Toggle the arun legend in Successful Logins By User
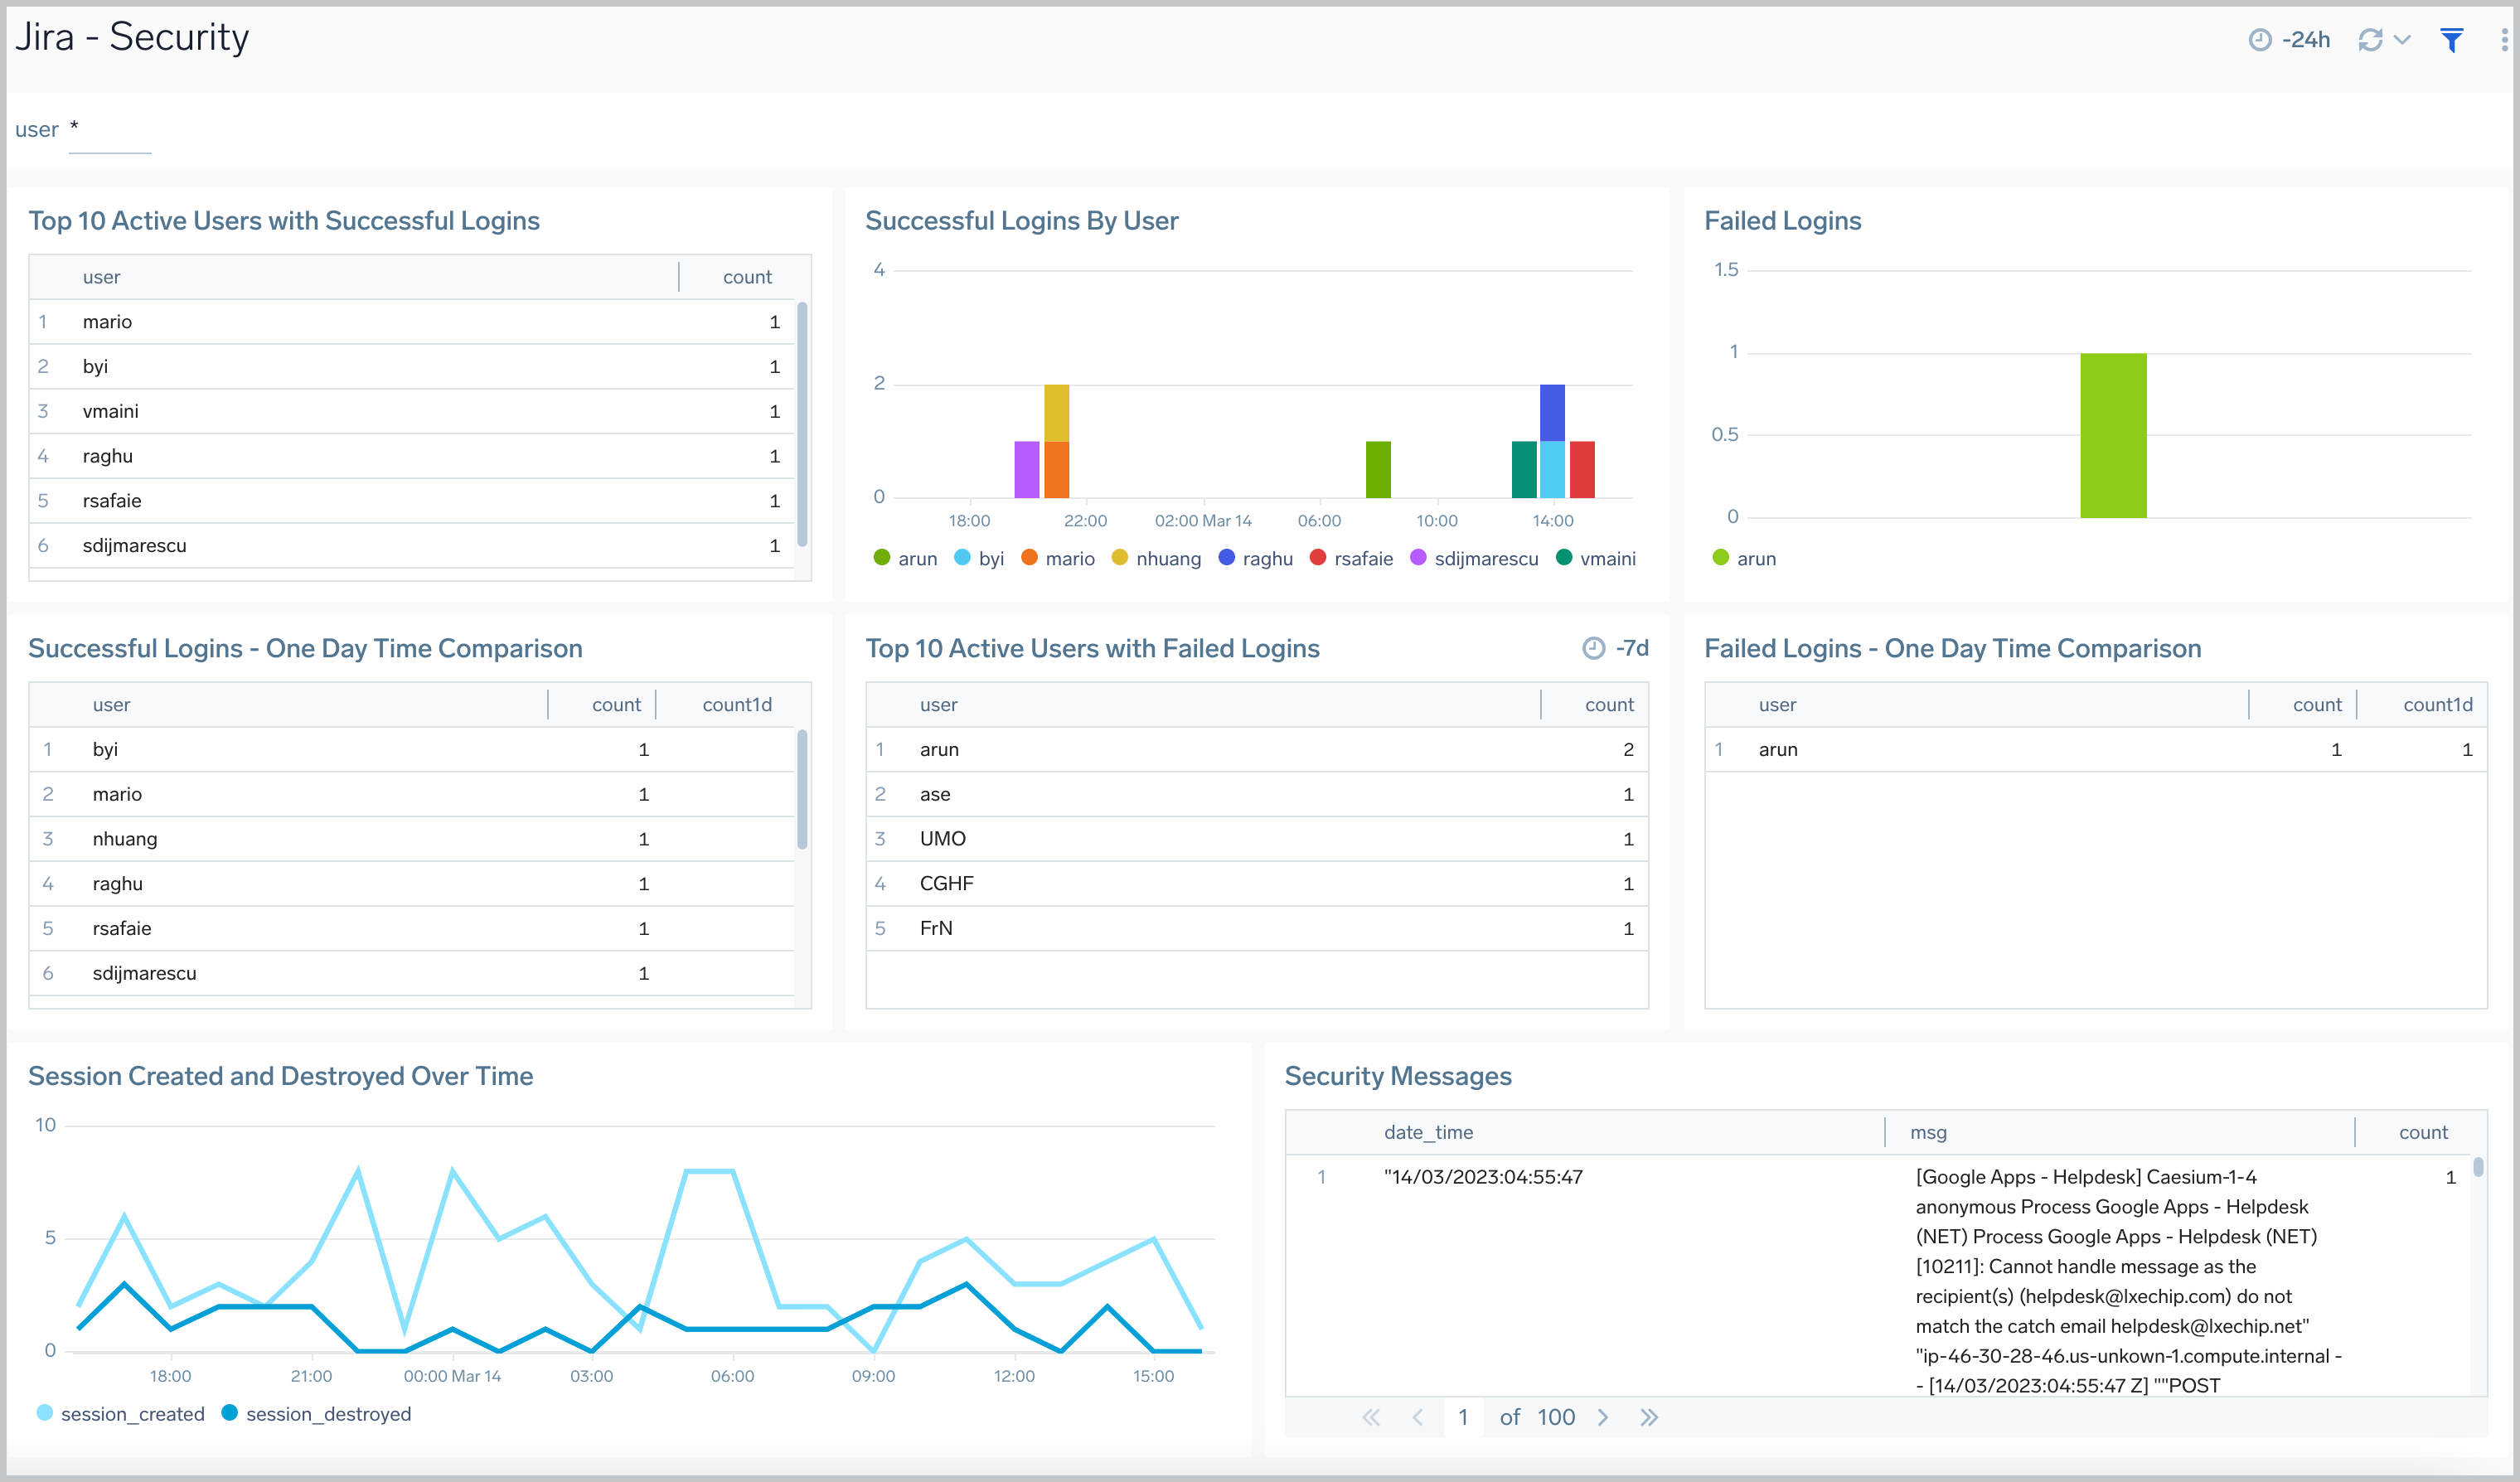This screenshot has width=2520, height=1482. 905,558
